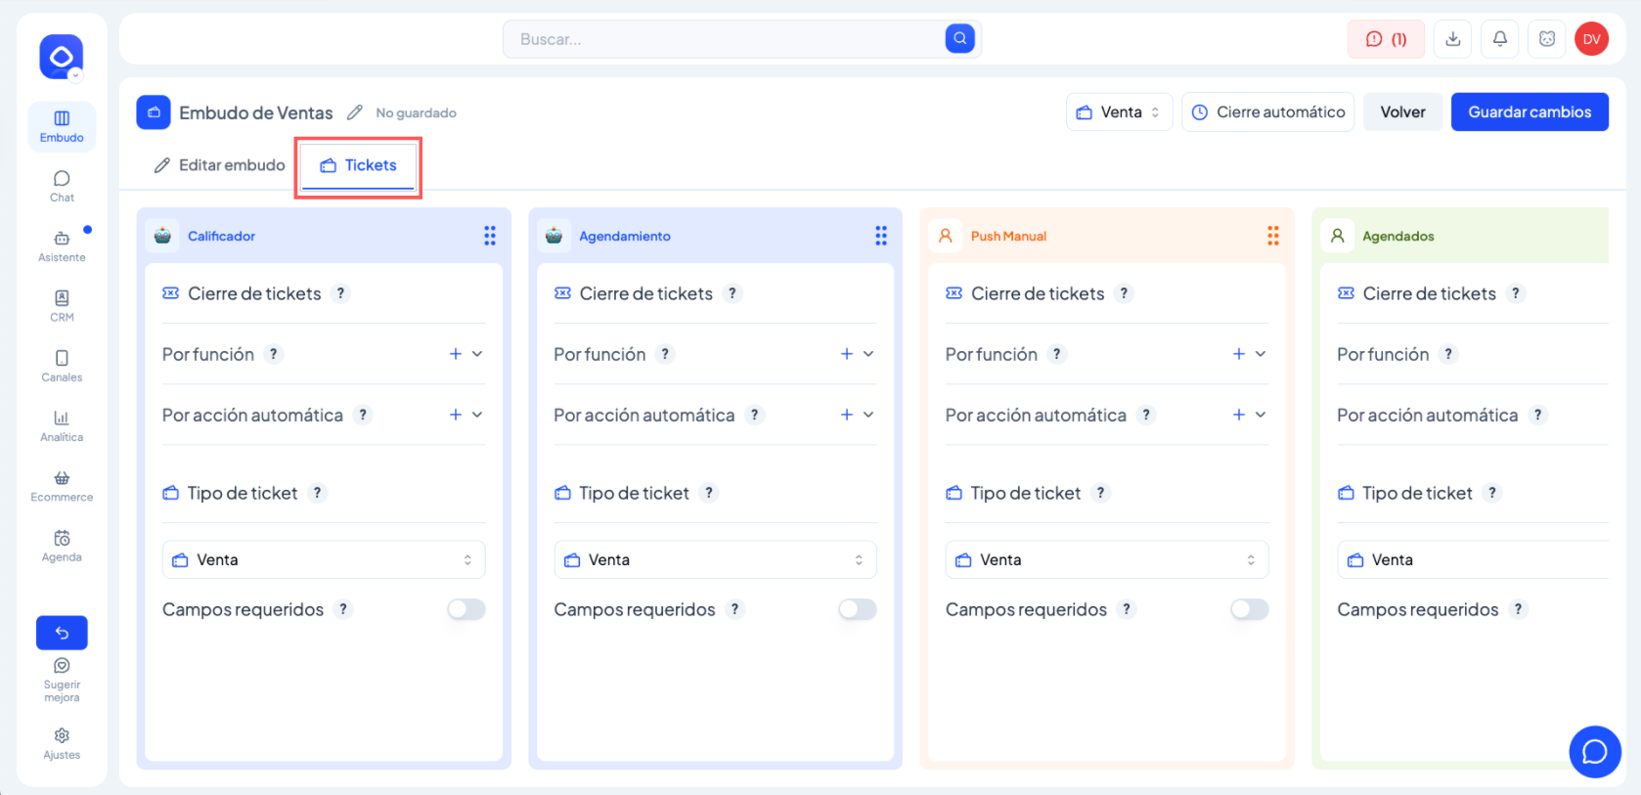Click the download icon in top bar

coord(1452,39)
